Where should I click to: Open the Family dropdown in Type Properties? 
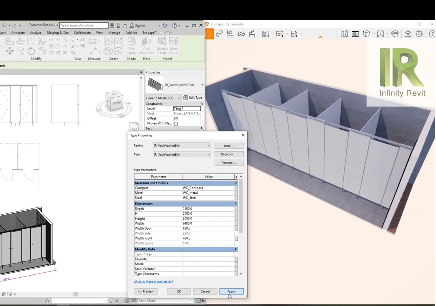click(209, 146)
